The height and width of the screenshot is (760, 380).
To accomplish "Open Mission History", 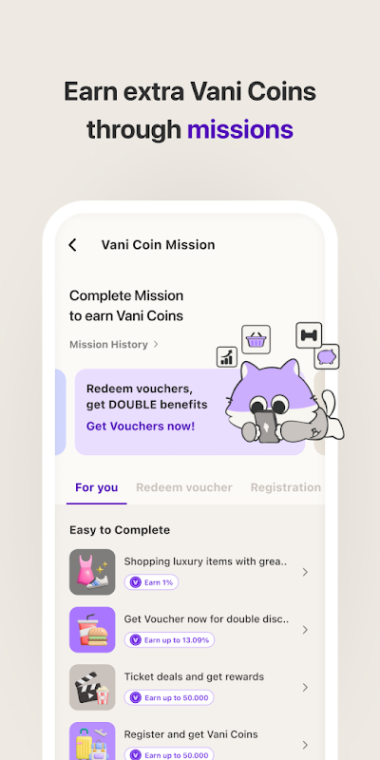I will coord(114,345).
